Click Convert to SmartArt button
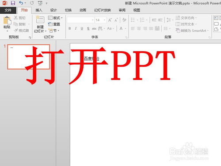221x166 pixels. (192, 31)
